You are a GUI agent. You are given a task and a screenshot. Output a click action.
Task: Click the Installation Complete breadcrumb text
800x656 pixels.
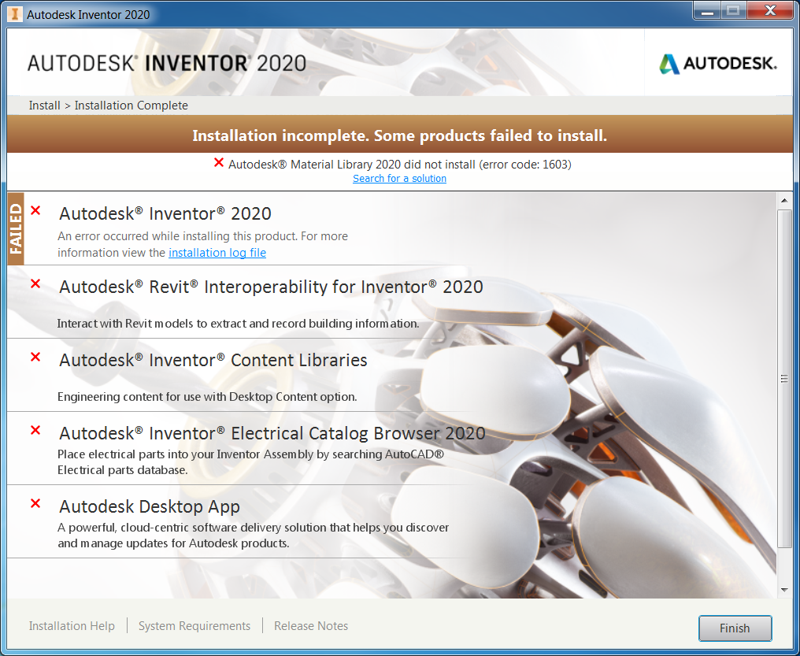pyautogui.click(x=131, y=106)
